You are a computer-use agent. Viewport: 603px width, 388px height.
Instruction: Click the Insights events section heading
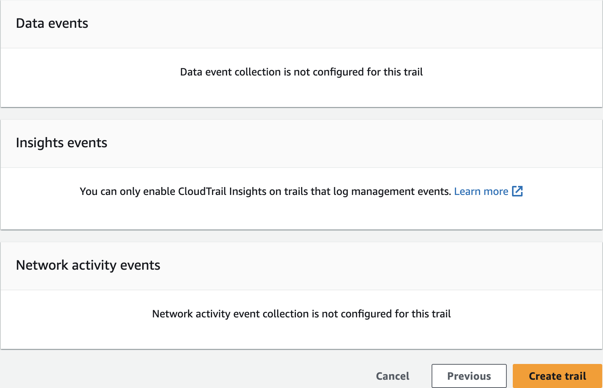(61, 143)
